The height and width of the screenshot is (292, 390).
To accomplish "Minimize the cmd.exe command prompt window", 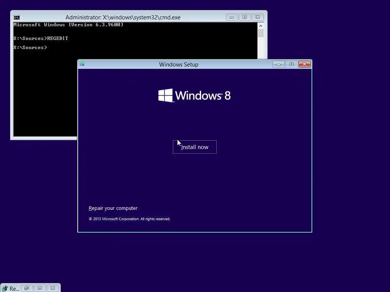I will [232, 17].
